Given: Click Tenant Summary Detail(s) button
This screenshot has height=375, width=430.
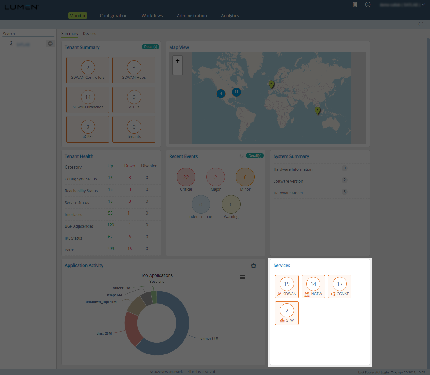Looking at the screenshot, I should pyautogui.click(x=150, y=46).
